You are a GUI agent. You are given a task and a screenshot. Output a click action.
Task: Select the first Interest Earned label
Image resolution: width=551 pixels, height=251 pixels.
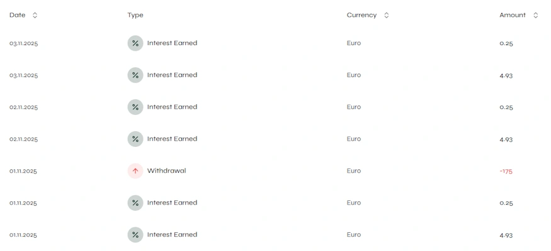click(172, 43)
